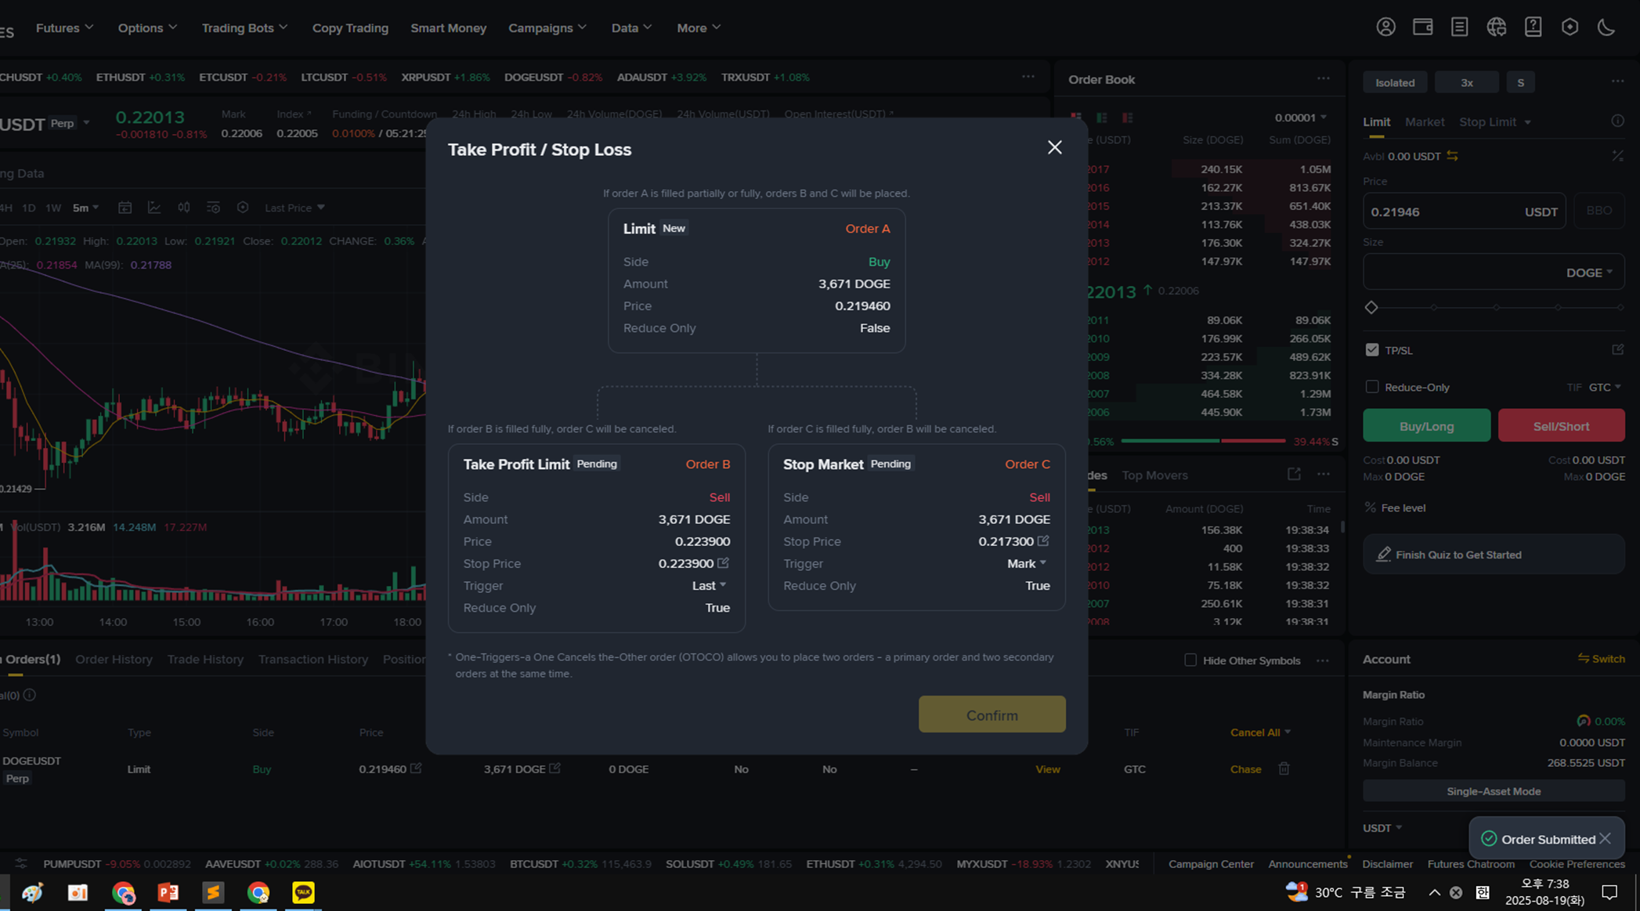Image resolution: width=1640 pixels, height=911 pixels.
Task: Click the Confirm button
Action: pyautogui.click(x=992, y=714)
